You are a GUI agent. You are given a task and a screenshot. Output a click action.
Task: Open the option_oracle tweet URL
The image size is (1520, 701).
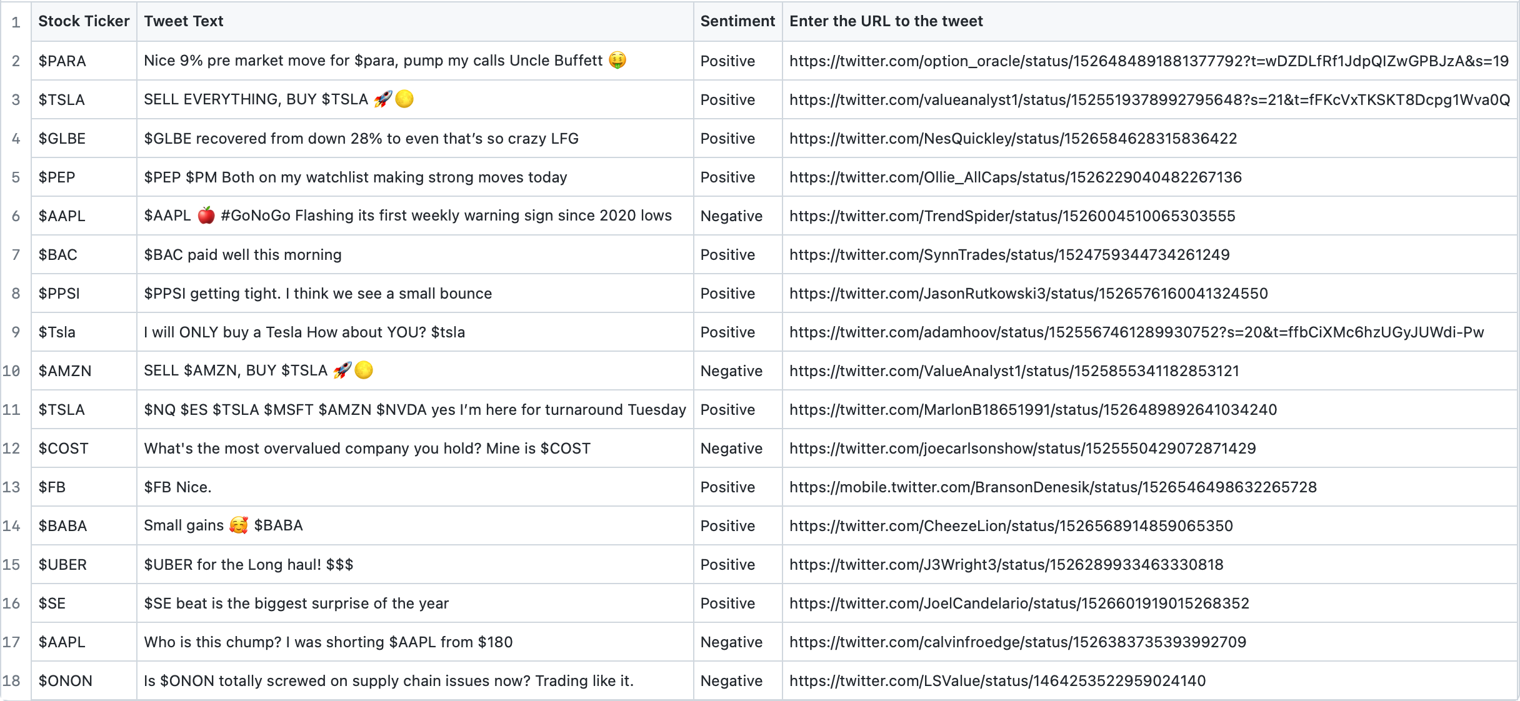1149,61
